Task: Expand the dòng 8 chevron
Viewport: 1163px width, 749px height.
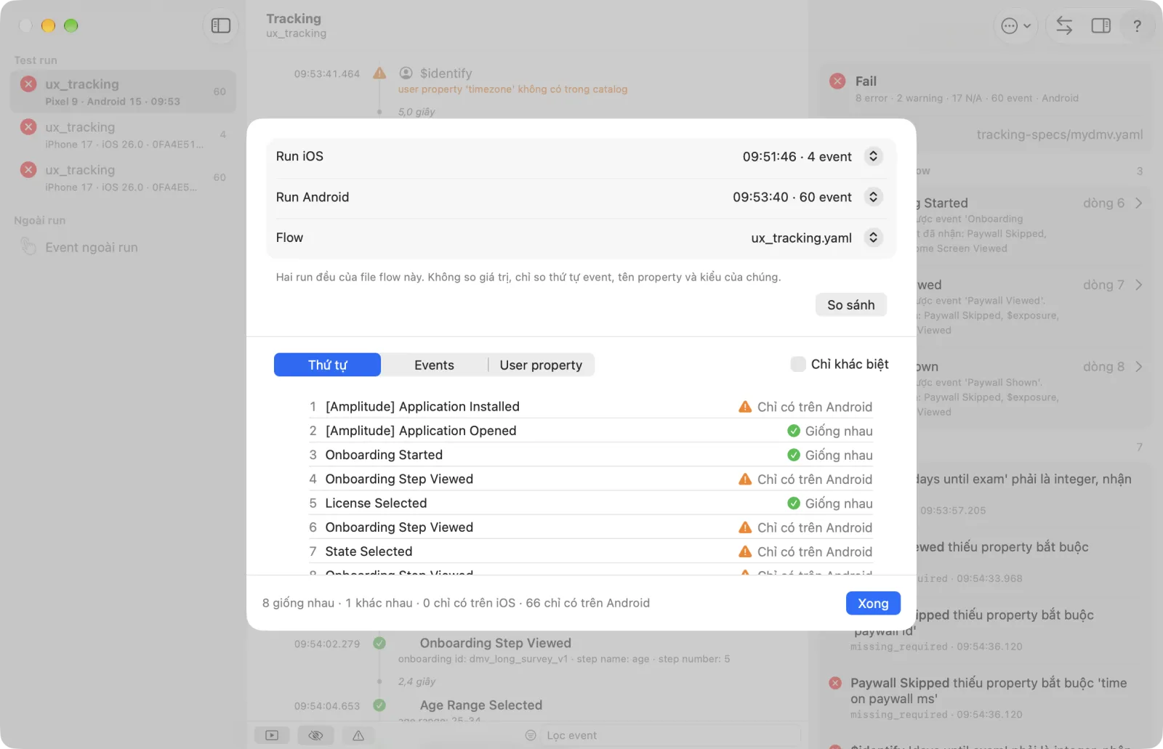Action: [x=1139, y=367]
